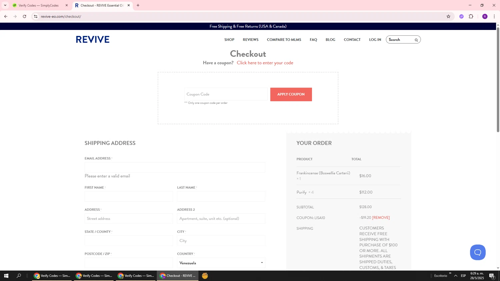Focus the site Search field
This screenshot has width=500, height=281.
400,40
